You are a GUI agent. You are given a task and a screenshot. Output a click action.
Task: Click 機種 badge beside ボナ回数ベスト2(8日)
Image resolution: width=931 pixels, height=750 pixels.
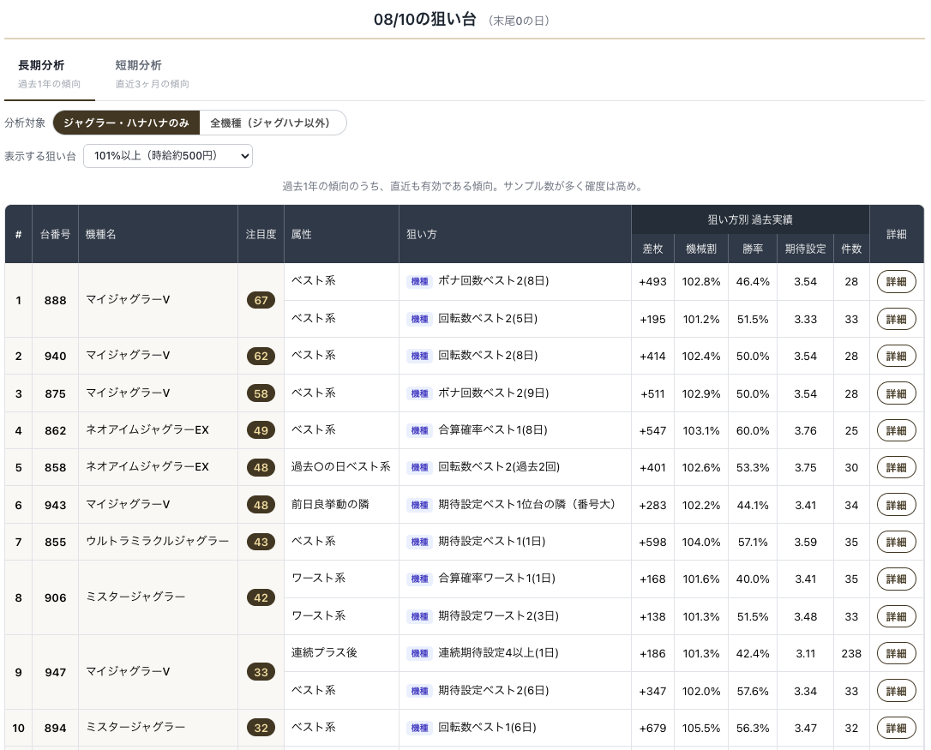tap(420, 282)
